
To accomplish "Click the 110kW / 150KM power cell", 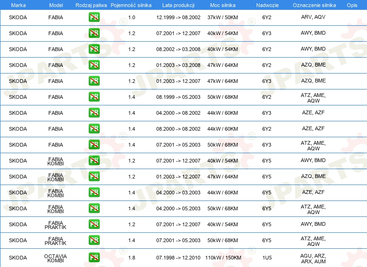I will click(223, 258).
